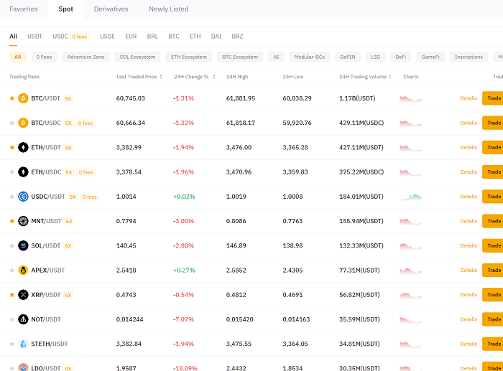Image resolution: width=503 pixels, height=371 pixels.
Task: Click the LDO/USDT change -18.09%
Action: coord(185,368)
